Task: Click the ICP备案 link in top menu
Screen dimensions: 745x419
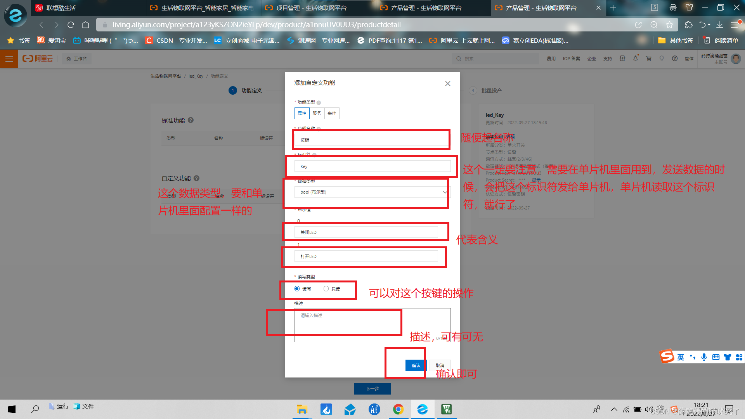Action: click(x=571, y=58)
